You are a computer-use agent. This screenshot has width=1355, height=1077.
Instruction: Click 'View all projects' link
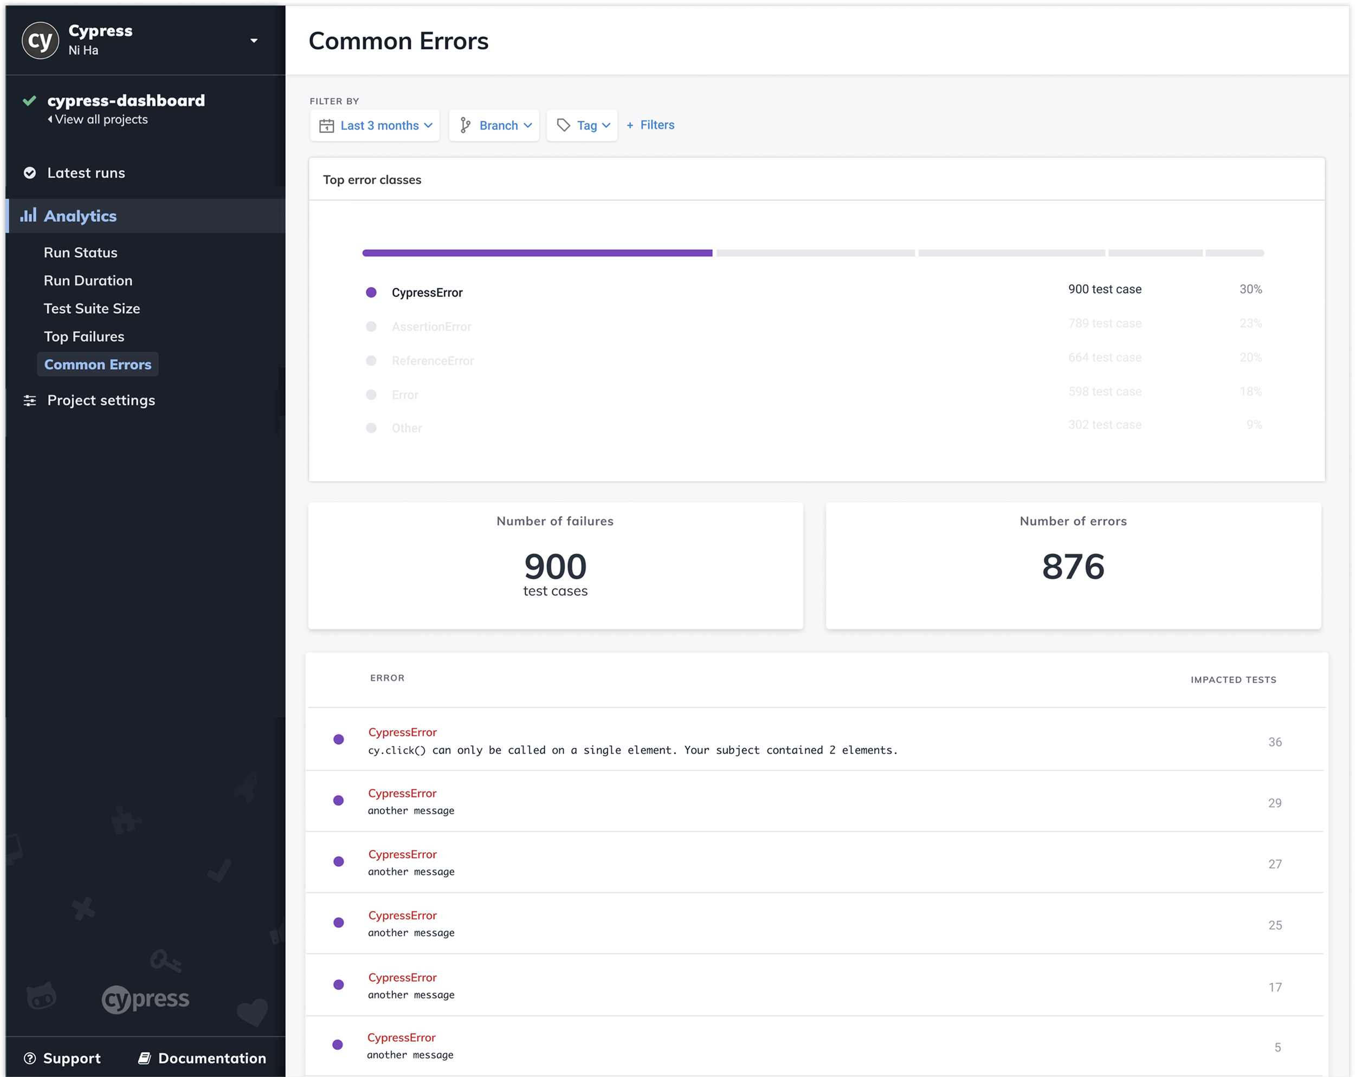tap(100, 119)
